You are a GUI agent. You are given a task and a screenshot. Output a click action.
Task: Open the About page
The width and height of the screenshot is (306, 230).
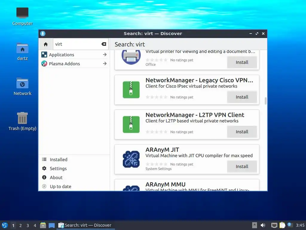74,177
